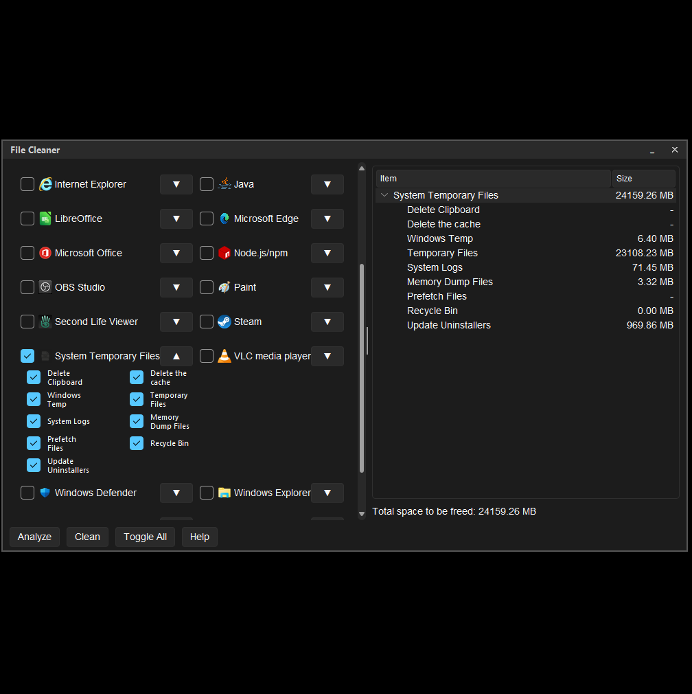Uncheck the Delete Clipboard option
692x694 pixels.
(x=34, y=377)
